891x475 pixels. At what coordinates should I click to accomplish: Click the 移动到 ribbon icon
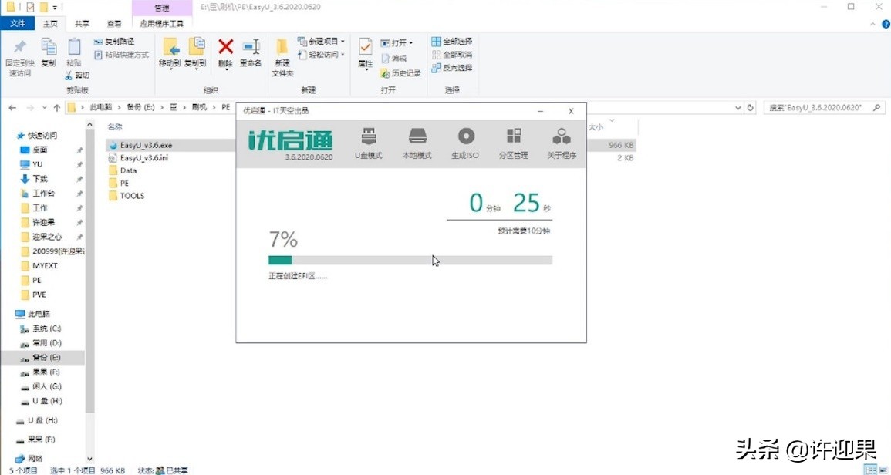tap(170, 53)
